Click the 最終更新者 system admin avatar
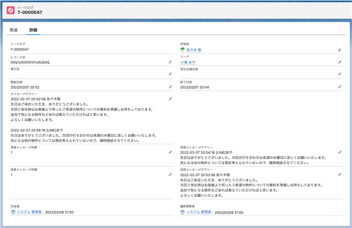Screen dimensions: 352x228 [x=182, y=212]
